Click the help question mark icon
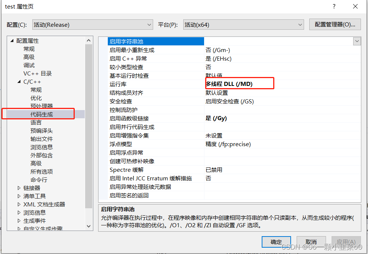 (x=333, y=6)
